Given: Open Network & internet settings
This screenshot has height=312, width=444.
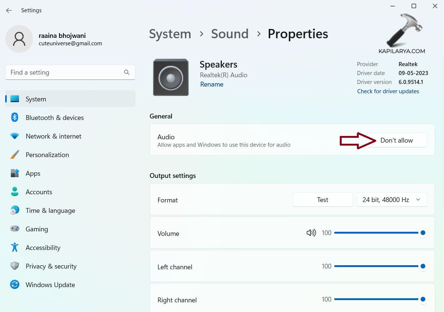Looking at the screenshot, I should [53, 136].
